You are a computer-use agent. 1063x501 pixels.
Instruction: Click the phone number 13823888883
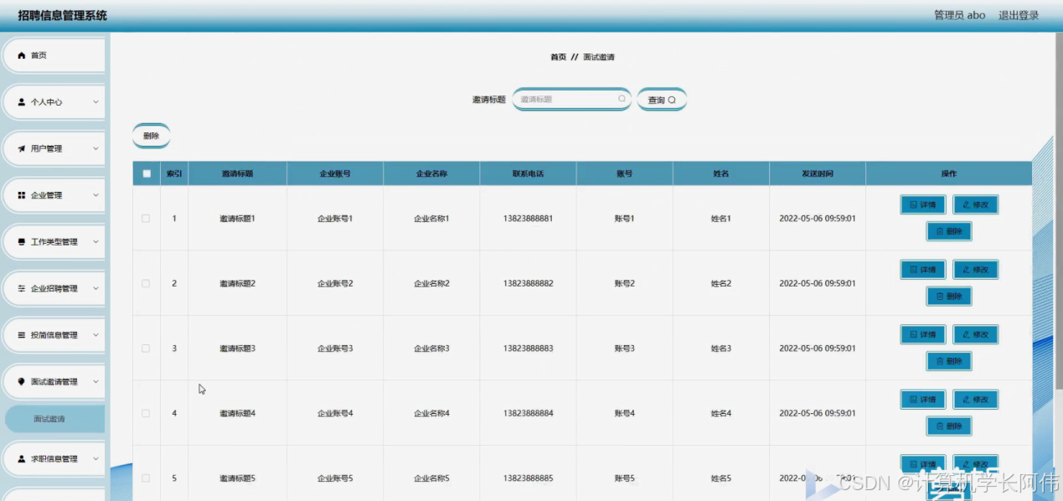pos(528,349)
